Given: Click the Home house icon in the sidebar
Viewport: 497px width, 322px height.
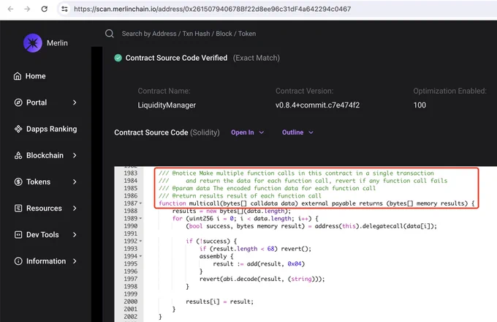Looking at the screenshot, I should [18, 76].
